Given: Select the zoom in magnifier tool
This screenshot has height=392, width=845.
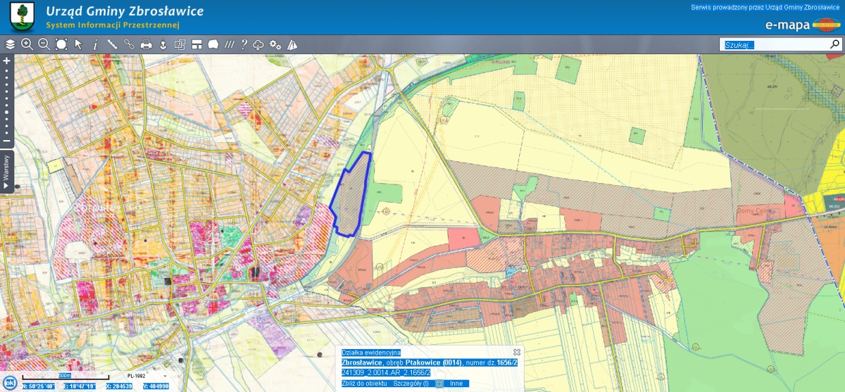Looking at the screenshot, I should pyautogui.click(x=27, y=44).
